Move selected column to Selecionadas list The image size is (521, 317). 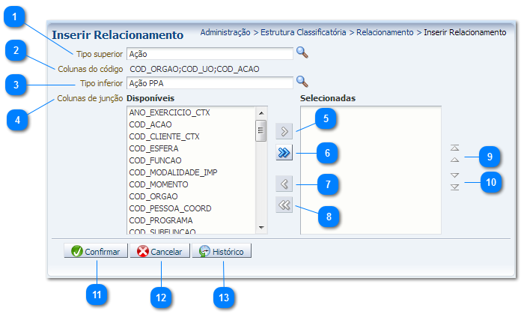284,132
